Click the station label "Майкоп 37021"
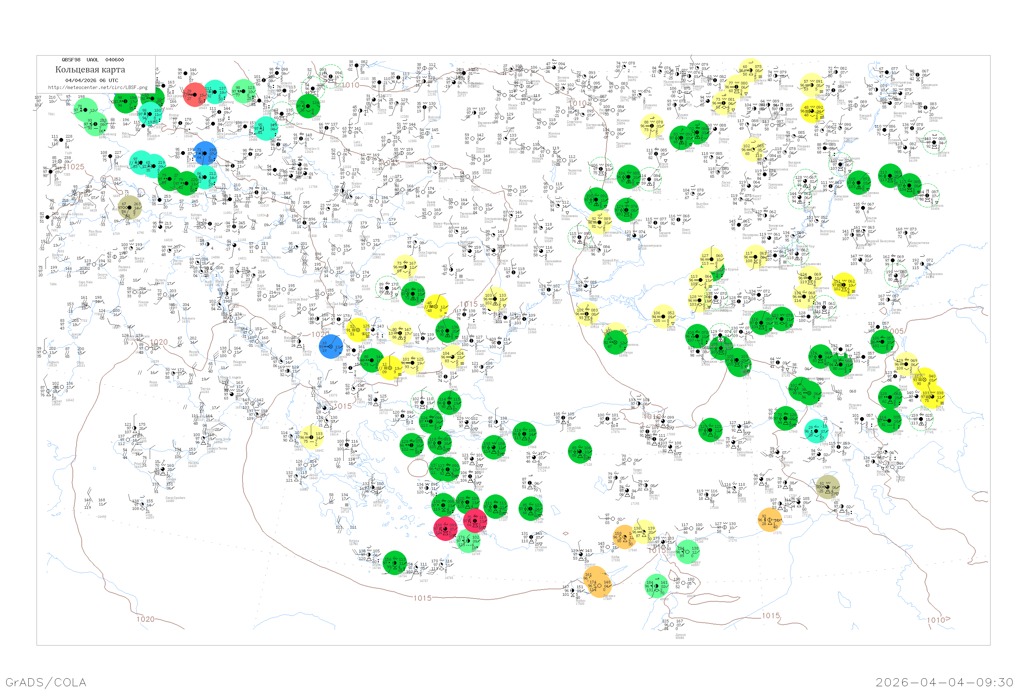Viewport: 1035px width, 690px height. click(x=750, y=343)
